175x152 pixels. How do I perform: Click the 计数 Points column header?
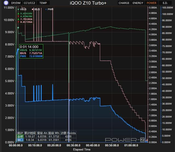tap(68, 133)
